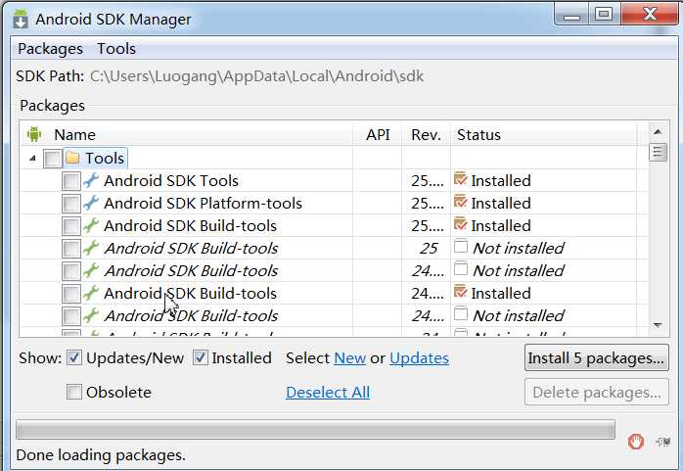
Task: Close the Android SDK Manager window
Action: coord(651,15)
